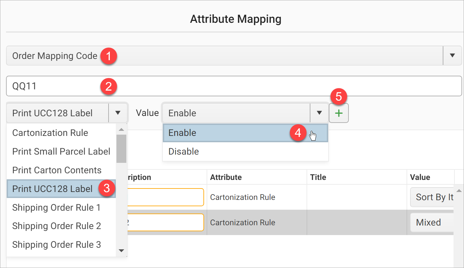The image size is (464, 268).
Task: Open the Print UCC128 Label attribute dropdown
Action: point(118,113)
